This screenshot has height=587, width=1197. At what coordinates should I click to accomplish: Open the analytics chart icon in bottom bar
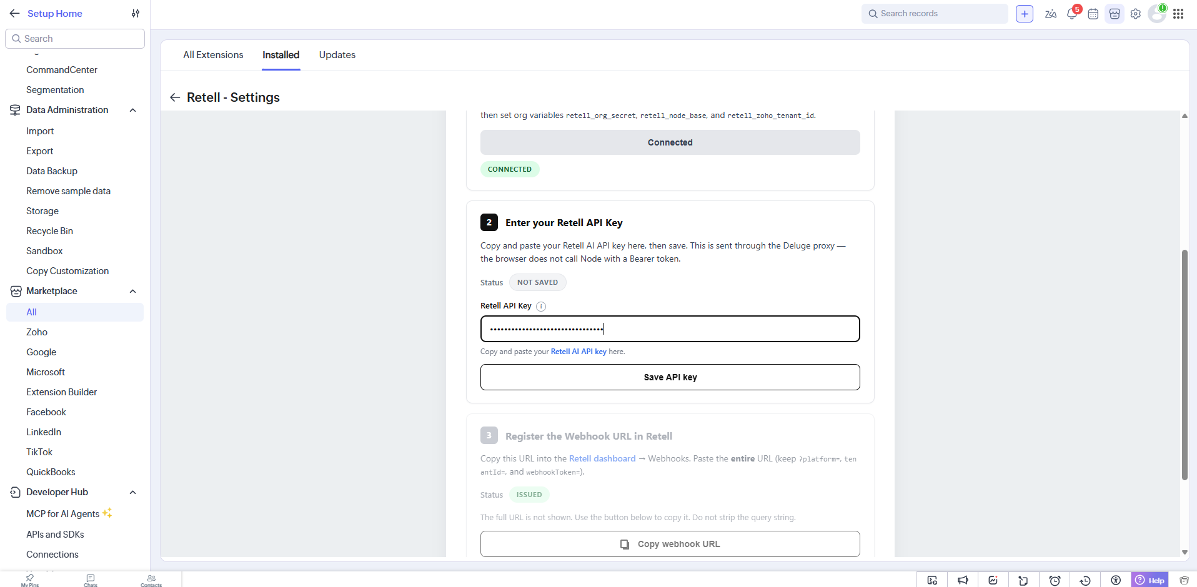click(x=993, y=580)
